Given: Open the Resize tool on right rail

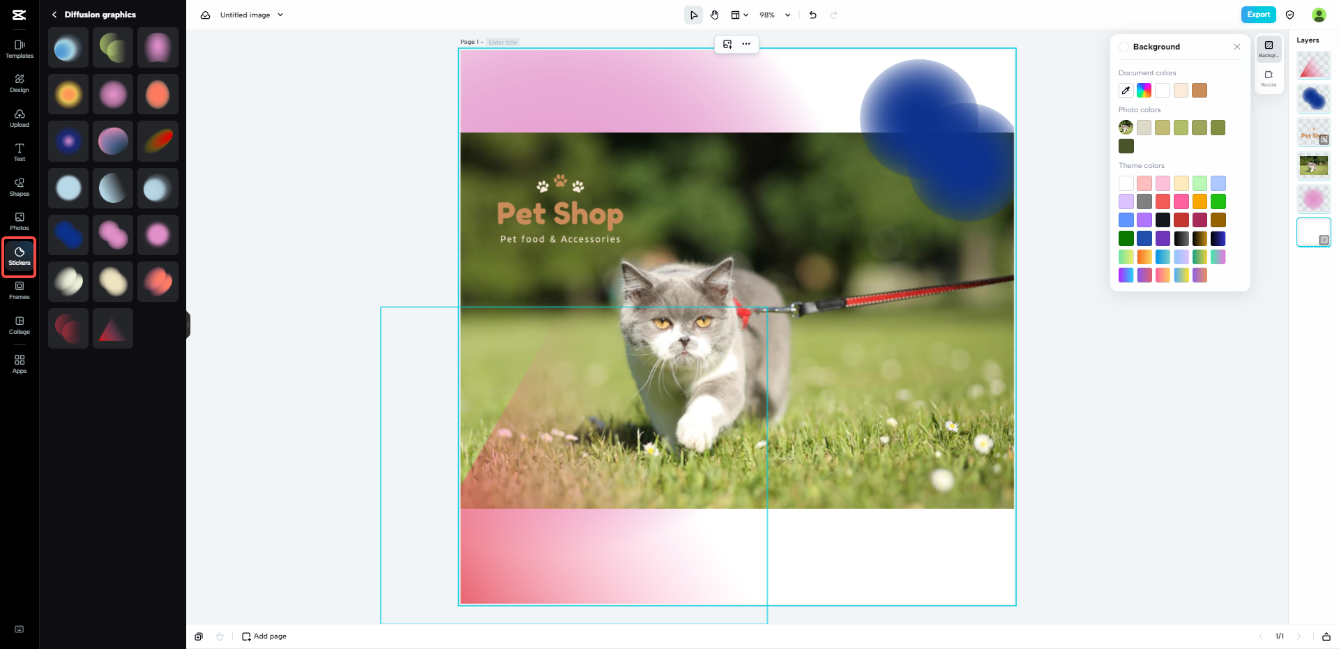Looking at the screenshot, I should (1269, 78).
